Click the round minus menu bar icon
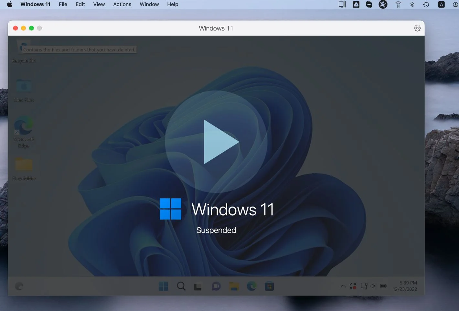This screenshot has height=311, width=459. 369,4
